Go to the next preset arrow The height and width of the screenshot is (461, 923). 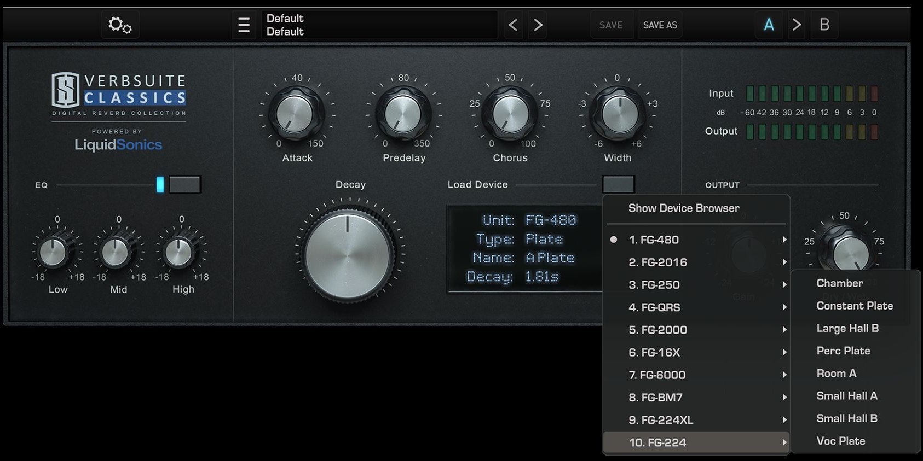pyautogui.click(x=538, y=25)
